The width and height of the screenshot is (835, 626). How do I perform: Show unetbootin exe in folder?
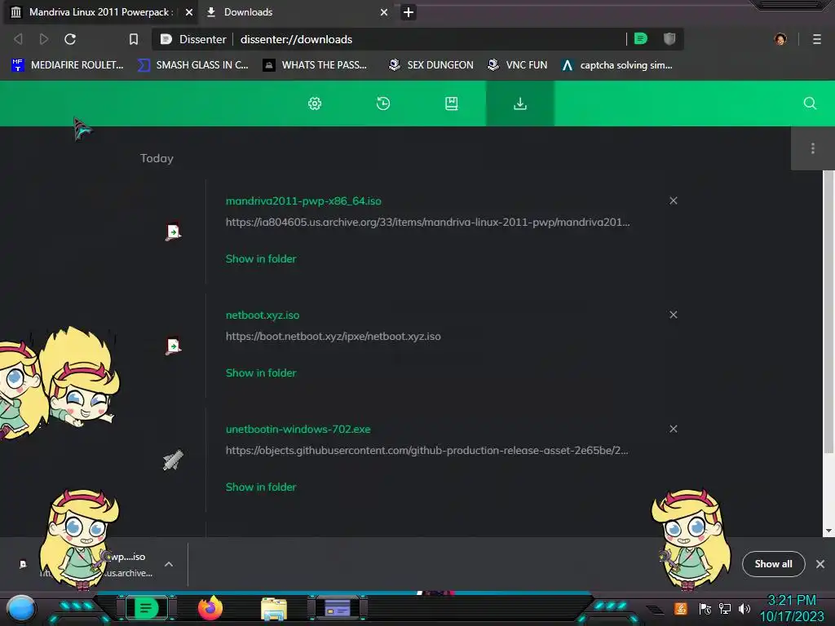pyautogui.click(x=261, y=487)
